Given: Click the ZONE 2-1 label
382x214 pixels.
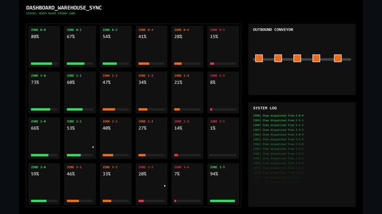Looking at the screenshot, I should click(x=74, y=121).
